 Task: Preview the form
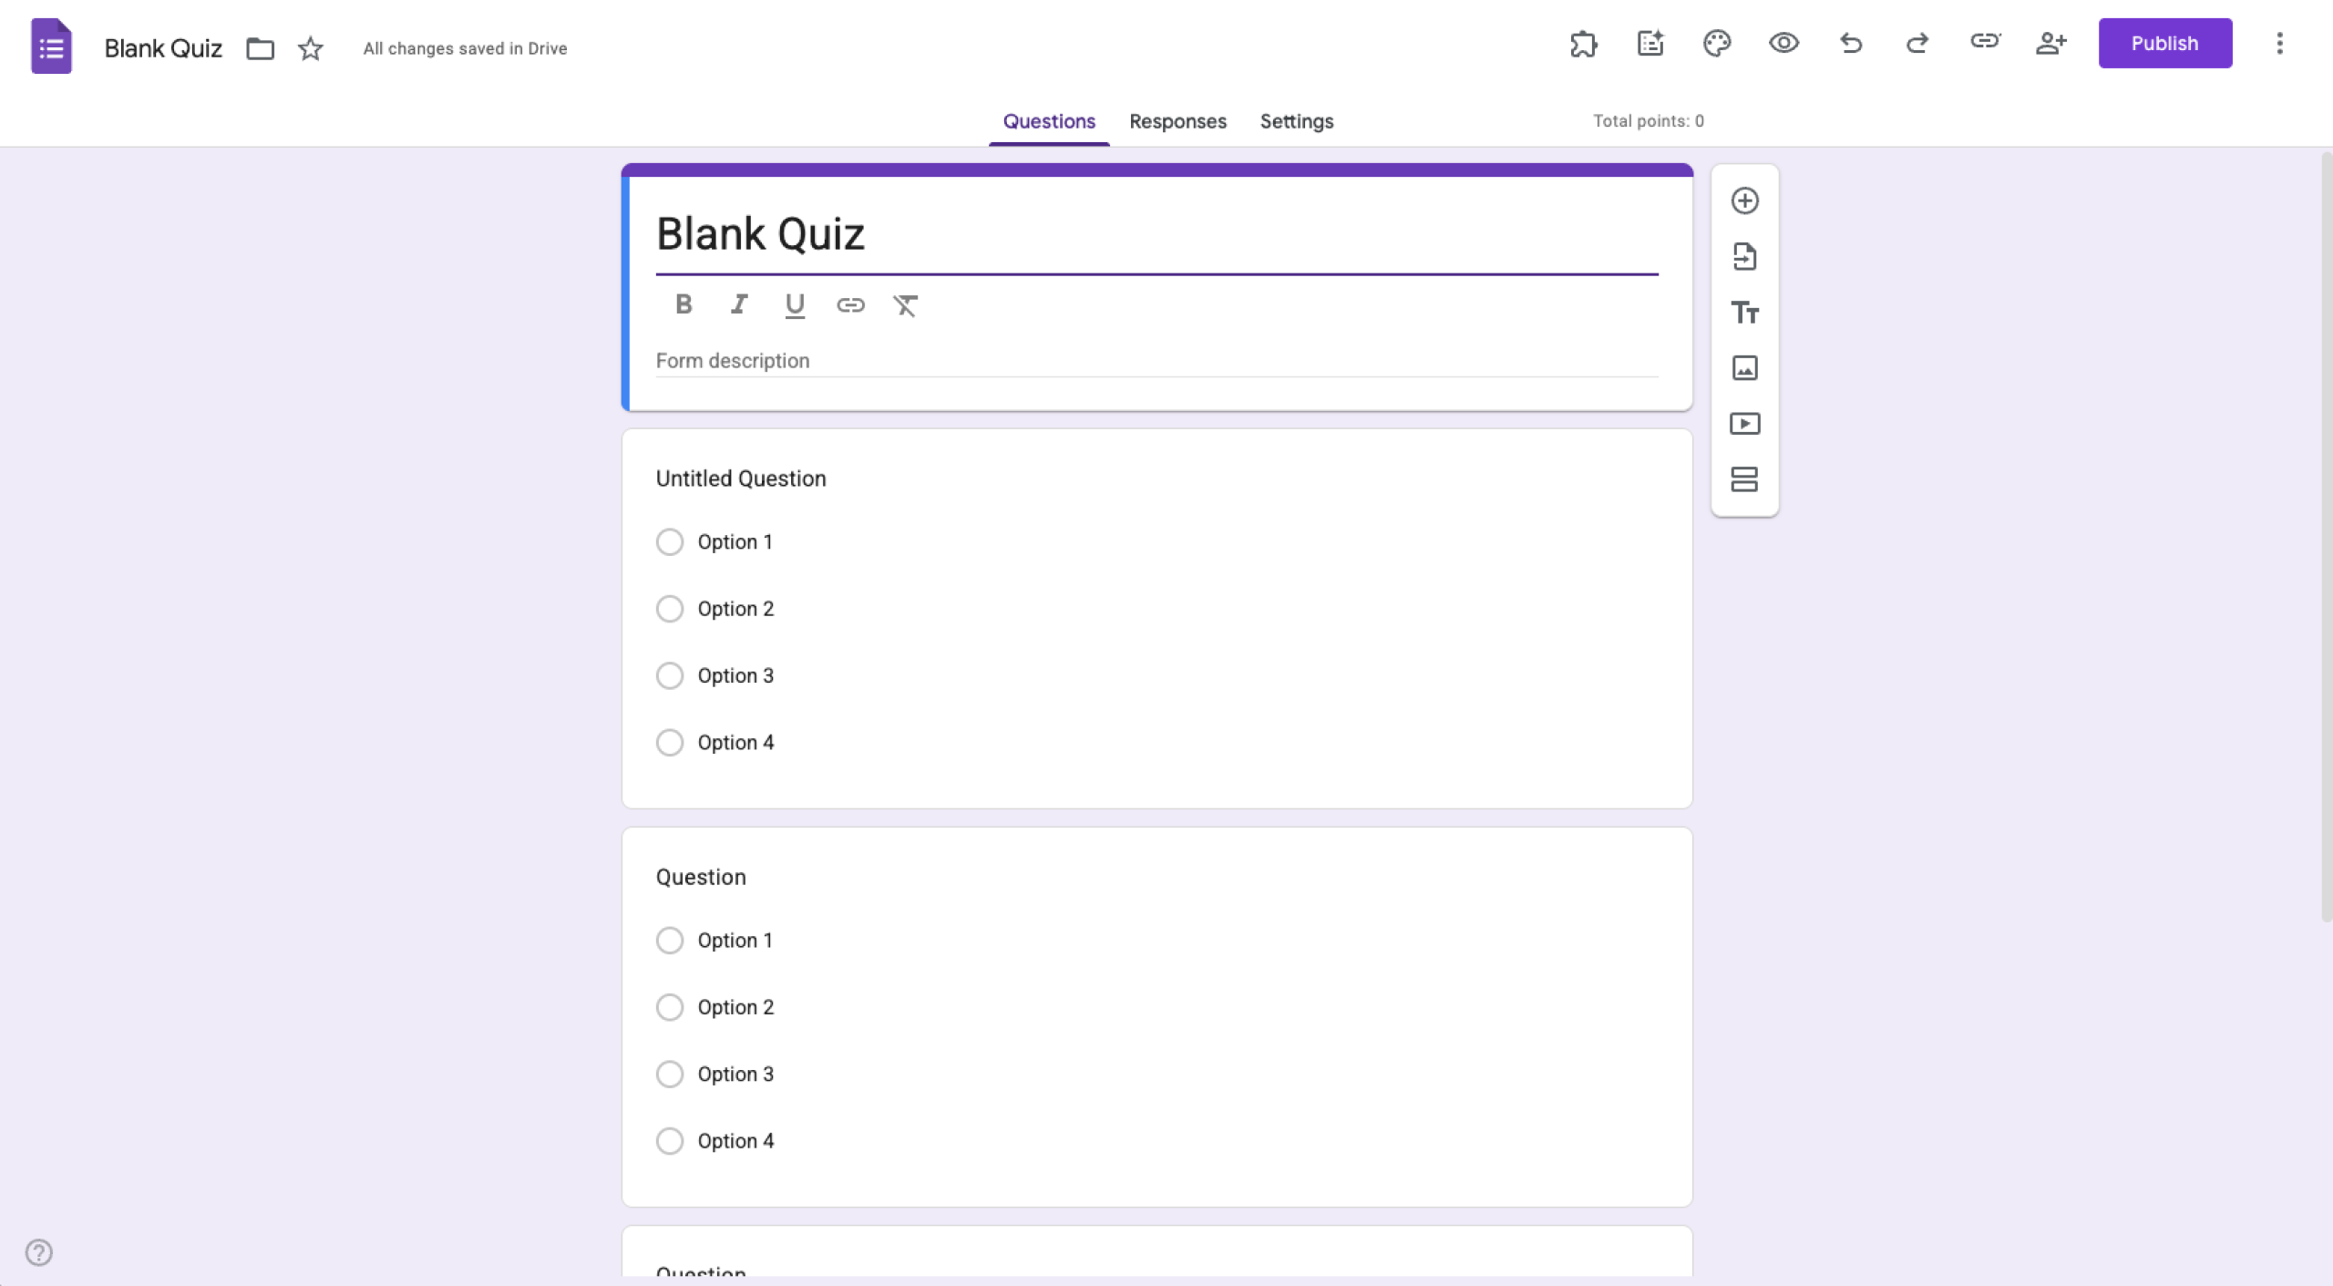tap(1783, 43)
